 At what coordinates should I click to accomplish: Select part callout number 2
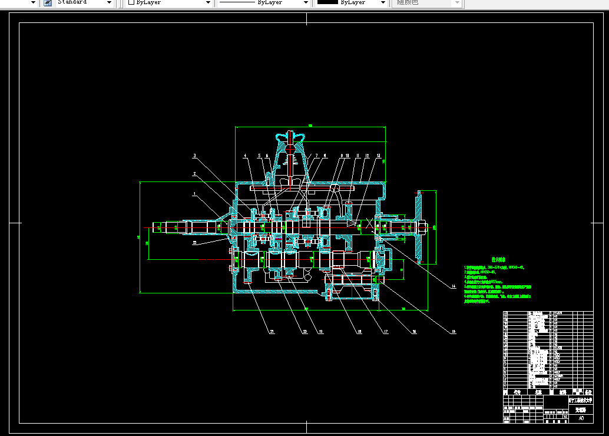[194, 174]
